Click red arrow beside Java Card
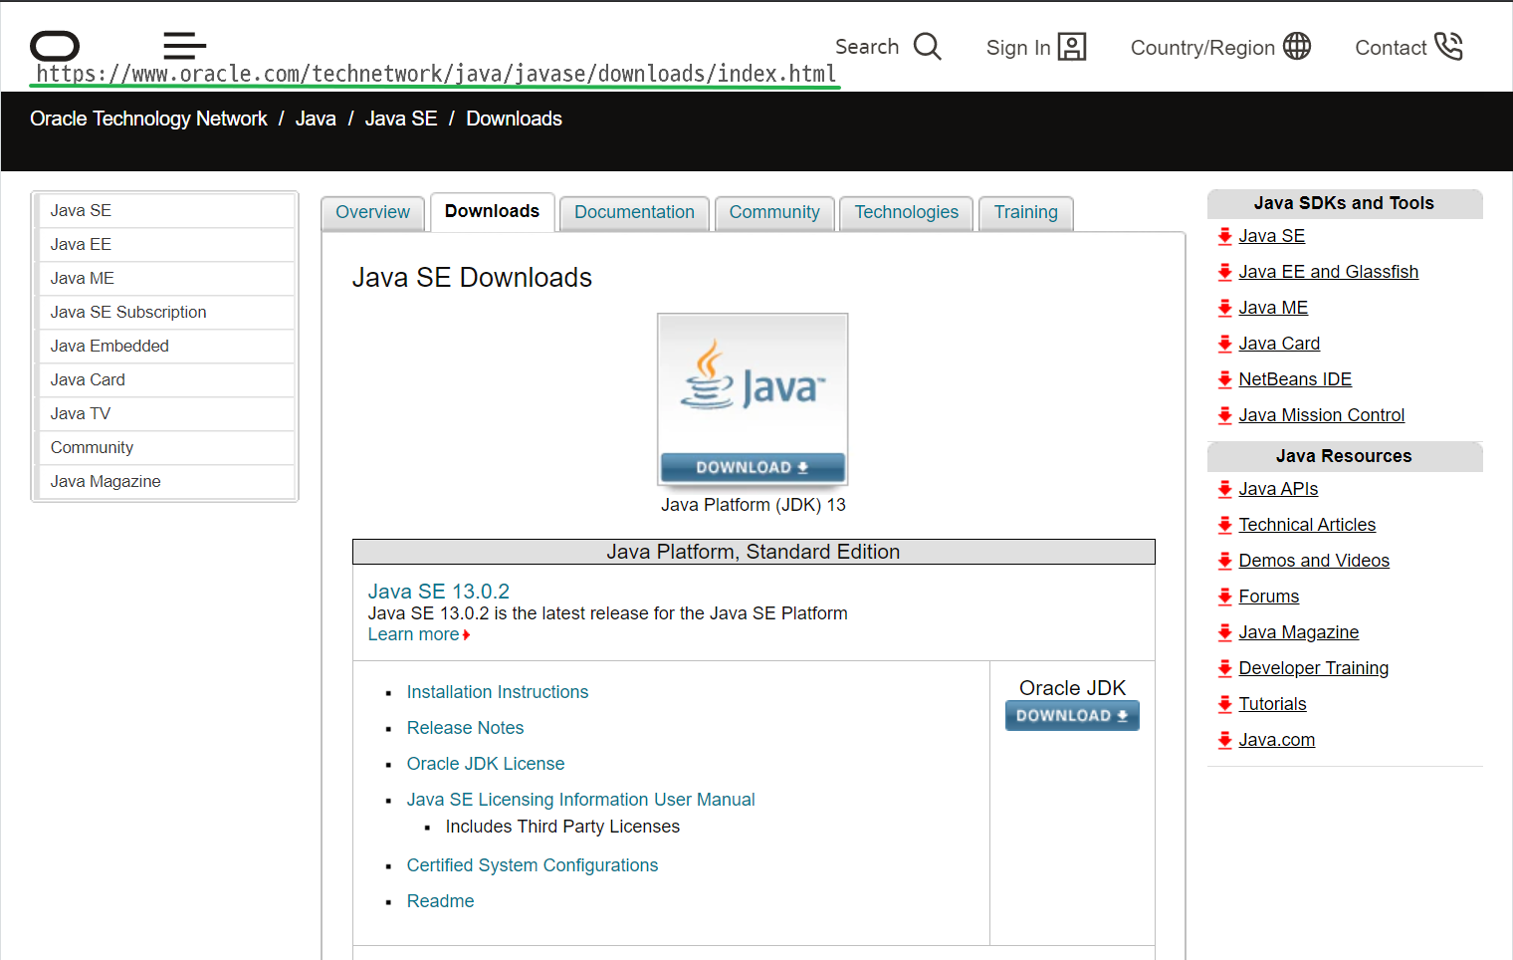 pos(1224,344)
